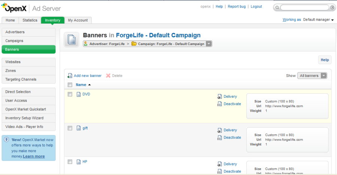Click the DVD banner file icon
Screen dimensions: 337x175
coord(79,94)
